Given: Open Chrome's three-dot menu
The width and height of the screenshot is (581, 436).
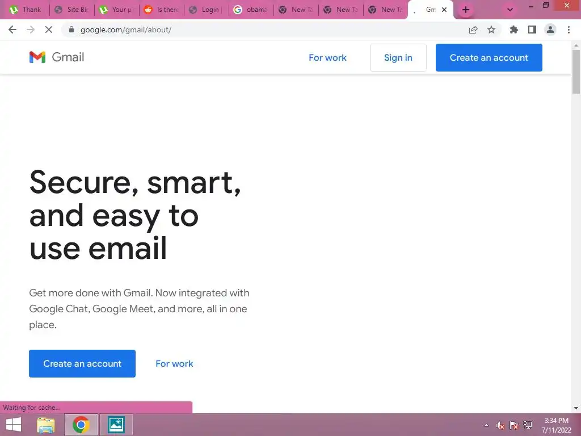Looking at the screenshot, I should point(569,30).
